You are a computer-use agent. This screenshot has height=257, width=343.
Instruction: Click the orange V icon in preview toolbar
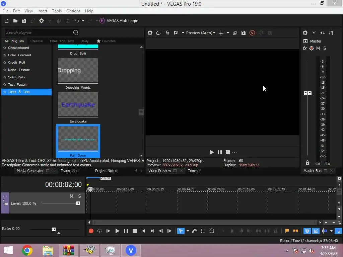coord(252,33)
